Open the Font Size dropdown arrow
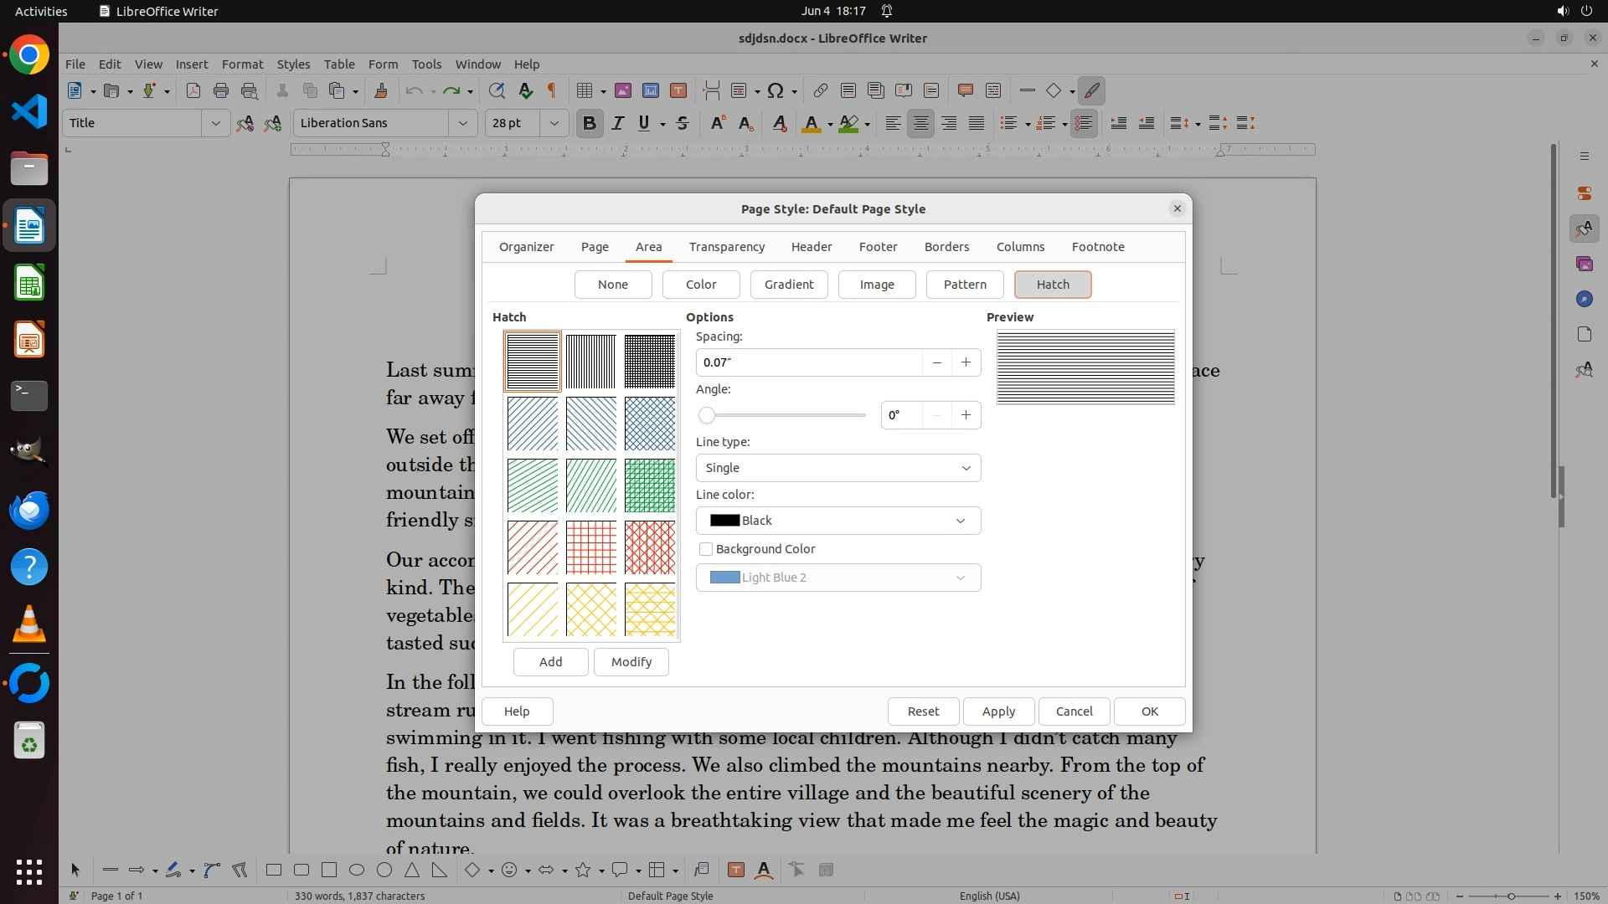The width and height of the screenshot is (1608, 904). pos(554,123)
